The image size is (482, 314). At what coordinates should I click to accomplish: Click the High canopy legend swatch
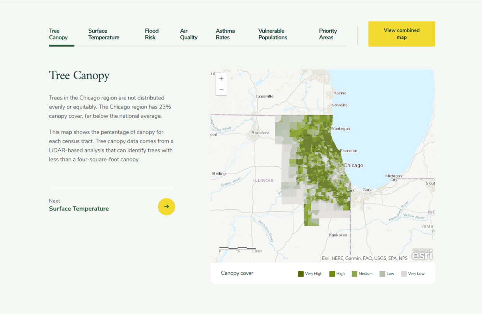pos(332,274)
